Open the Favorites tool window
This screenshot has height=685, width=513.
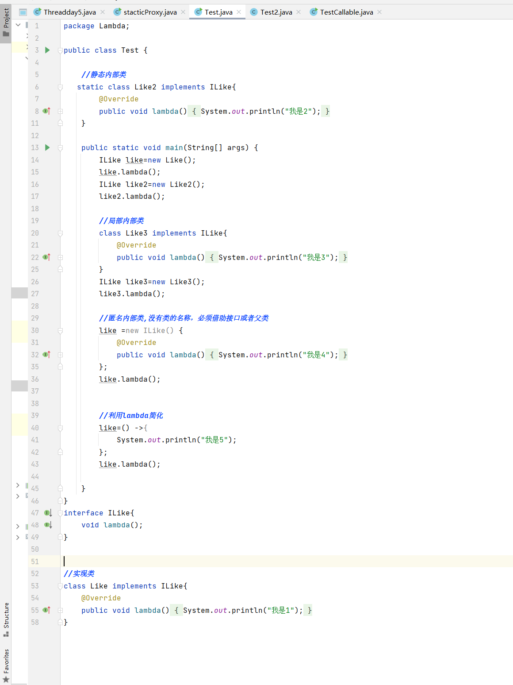click(6, 666)
